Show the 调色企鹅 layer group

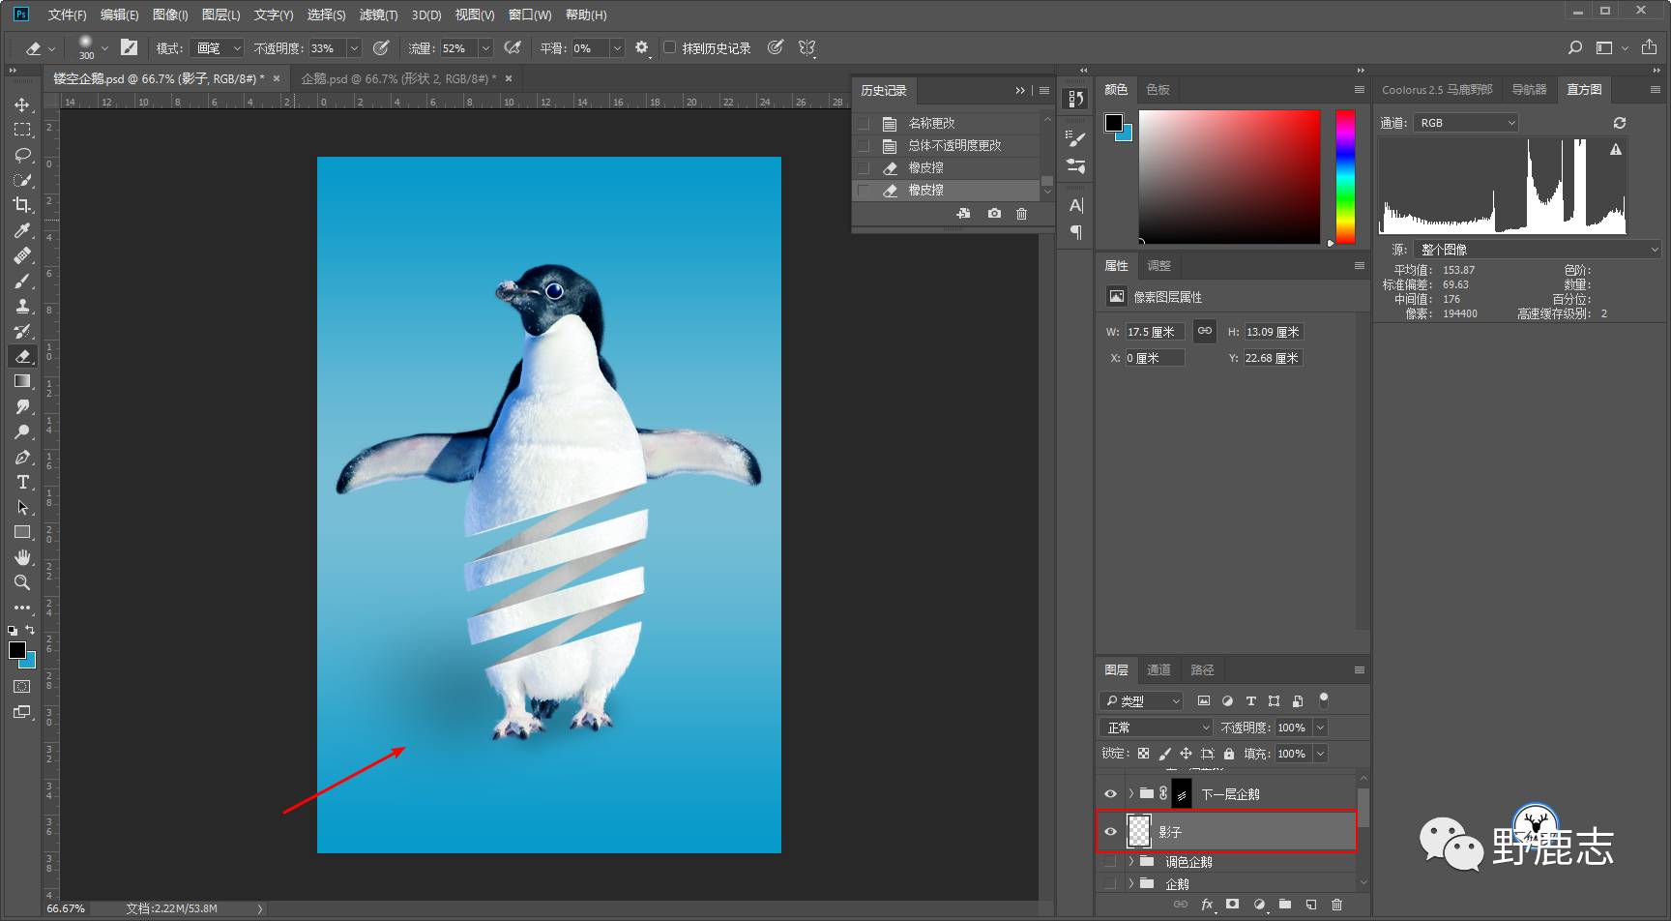pos(1110,862)
